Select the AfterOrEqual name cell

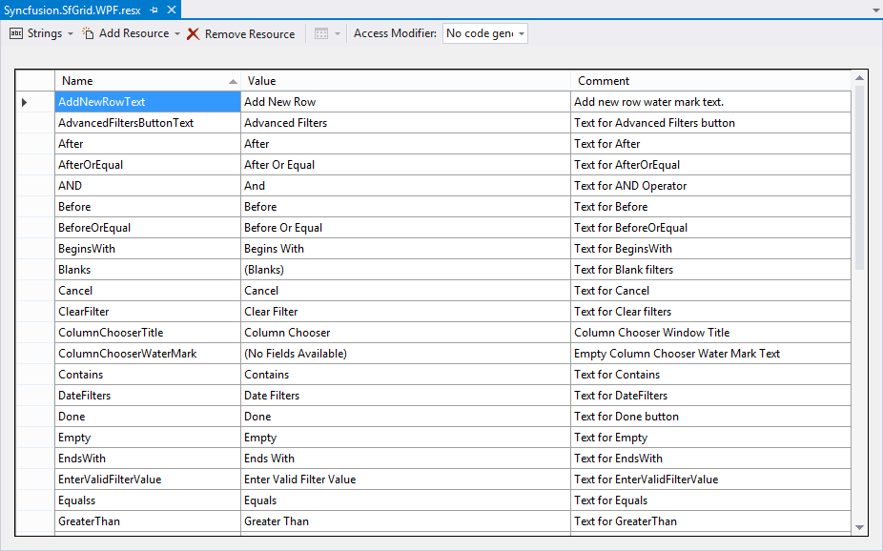click(x=148, y=165)
